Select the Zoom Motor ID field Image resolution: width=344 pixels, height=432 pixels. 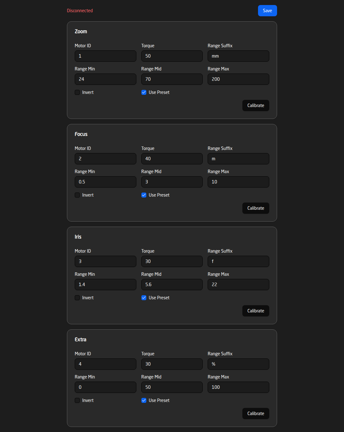pos(105,56)
